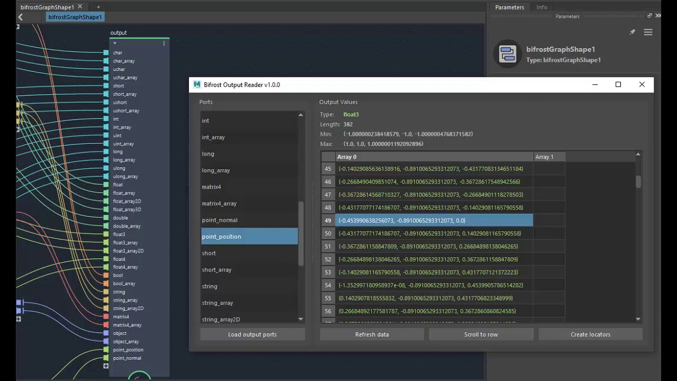Add a new graph tab with plus
677x381 pixels.
(x=98, y=7)
